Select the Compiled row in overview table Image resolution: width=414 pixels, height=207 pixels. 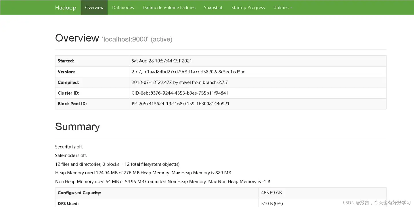point(179,82)
